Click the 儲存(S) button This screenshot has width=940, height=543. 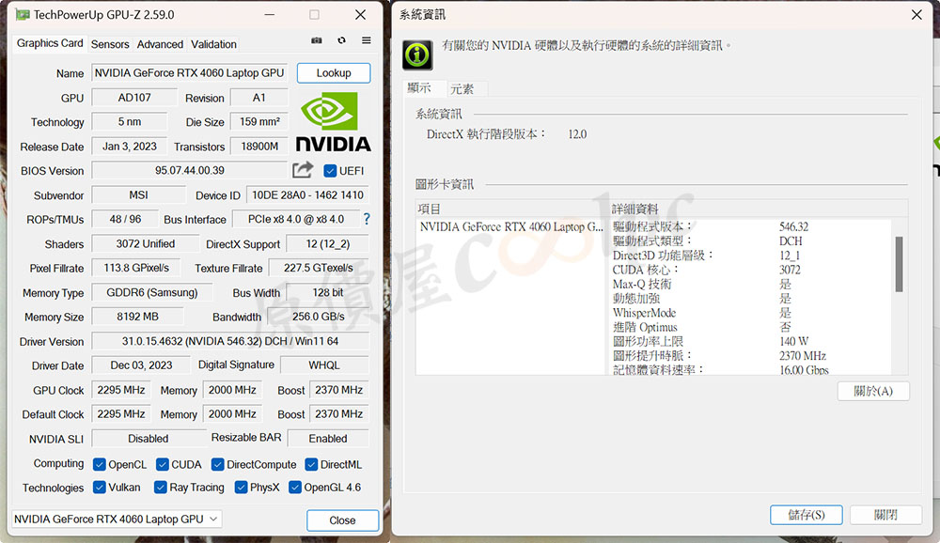click(x=807, y=515)
